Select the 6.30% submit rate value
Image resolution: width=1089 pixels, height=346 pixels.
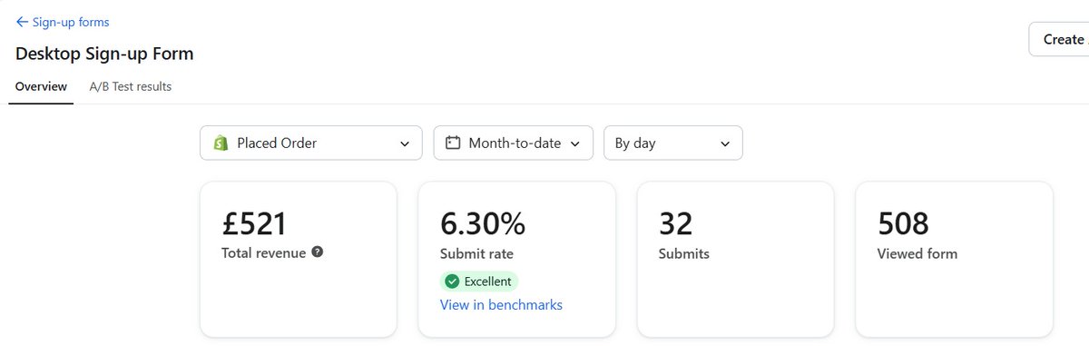[x=483, y=223]
